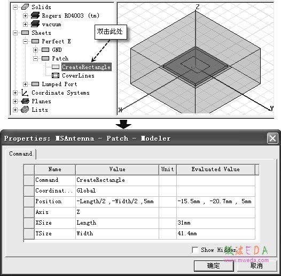
Task: Select the Command tab
Action: (21, 154)
